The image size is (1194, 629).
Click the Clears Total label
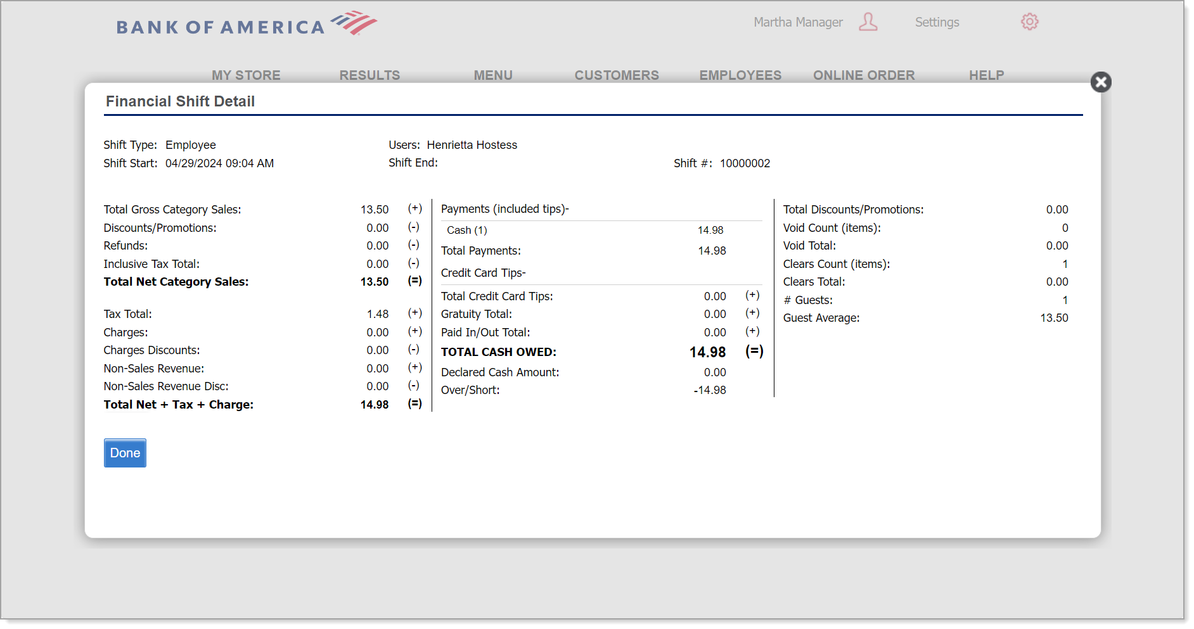point(814,282)
